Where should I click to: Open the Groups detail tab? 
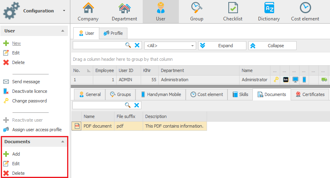[120, 94]
